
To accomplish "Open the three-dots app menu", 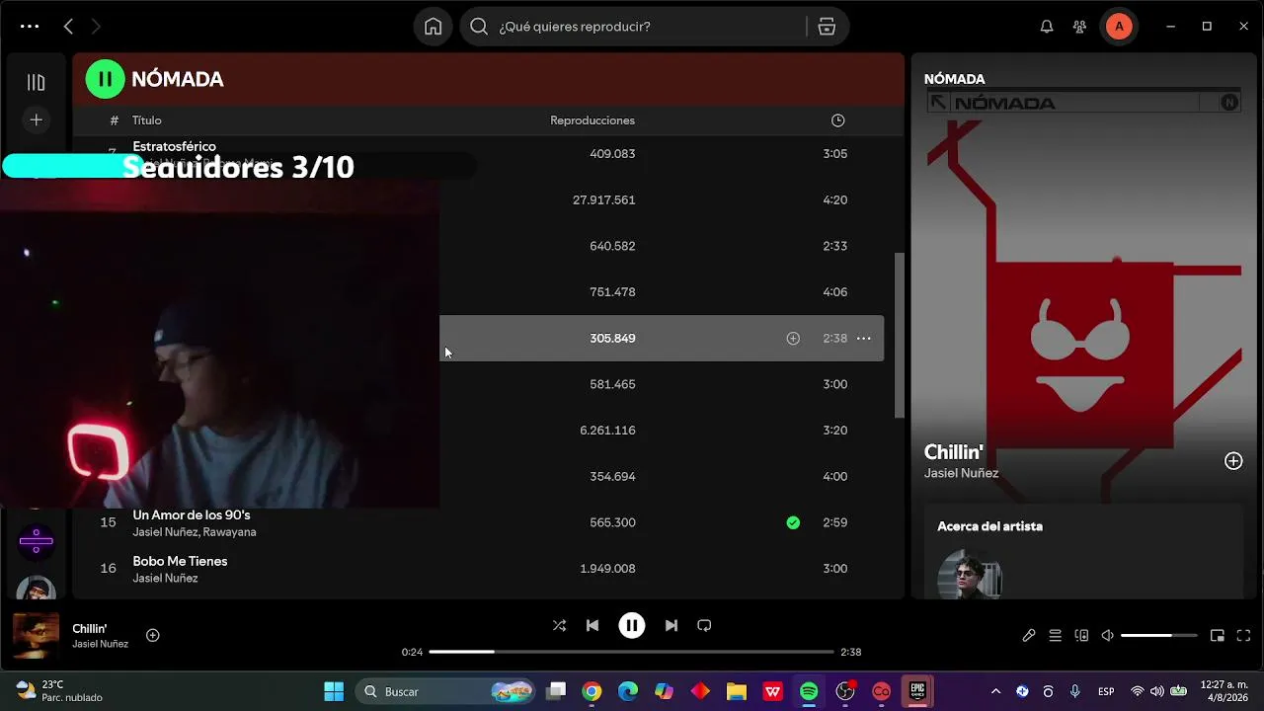I will point(30,27).
